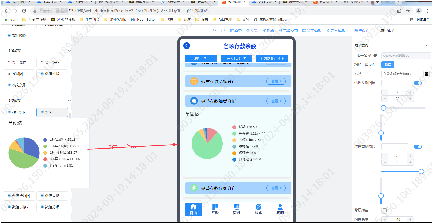Click the 清空 clear button
Viewport: 433px width, 223px height.
click(236, 30)
